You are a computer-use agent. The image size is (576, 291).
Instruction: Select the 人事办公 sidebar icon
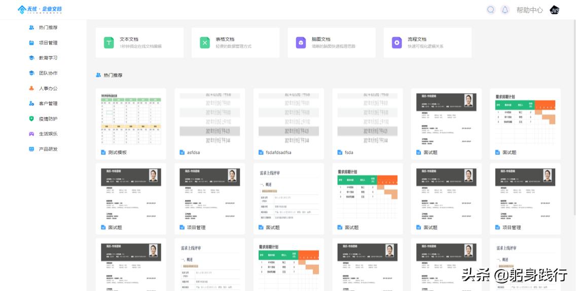[31, 88]
